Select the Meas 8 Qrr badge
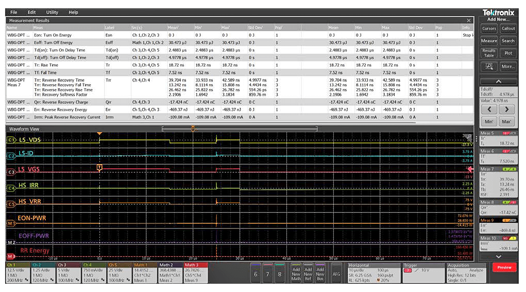This screenshot has height=292, width=526. tap(499, 207)
